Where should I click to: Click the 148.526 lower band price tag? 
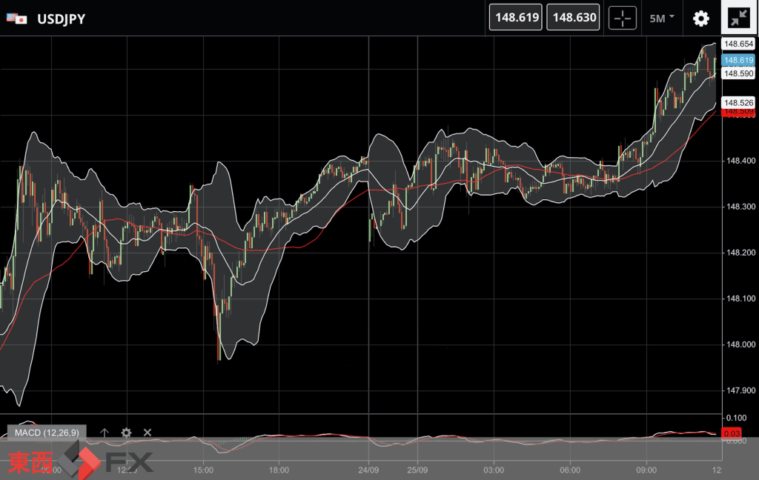coord(738,102)
